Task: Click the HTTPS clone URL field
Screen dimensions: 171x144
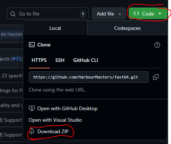Action: 89,77
